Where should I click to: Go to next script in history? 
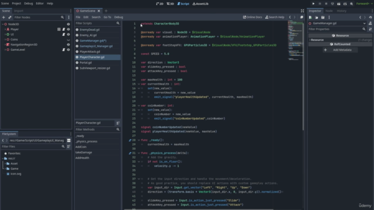click(x=295, y=17)
